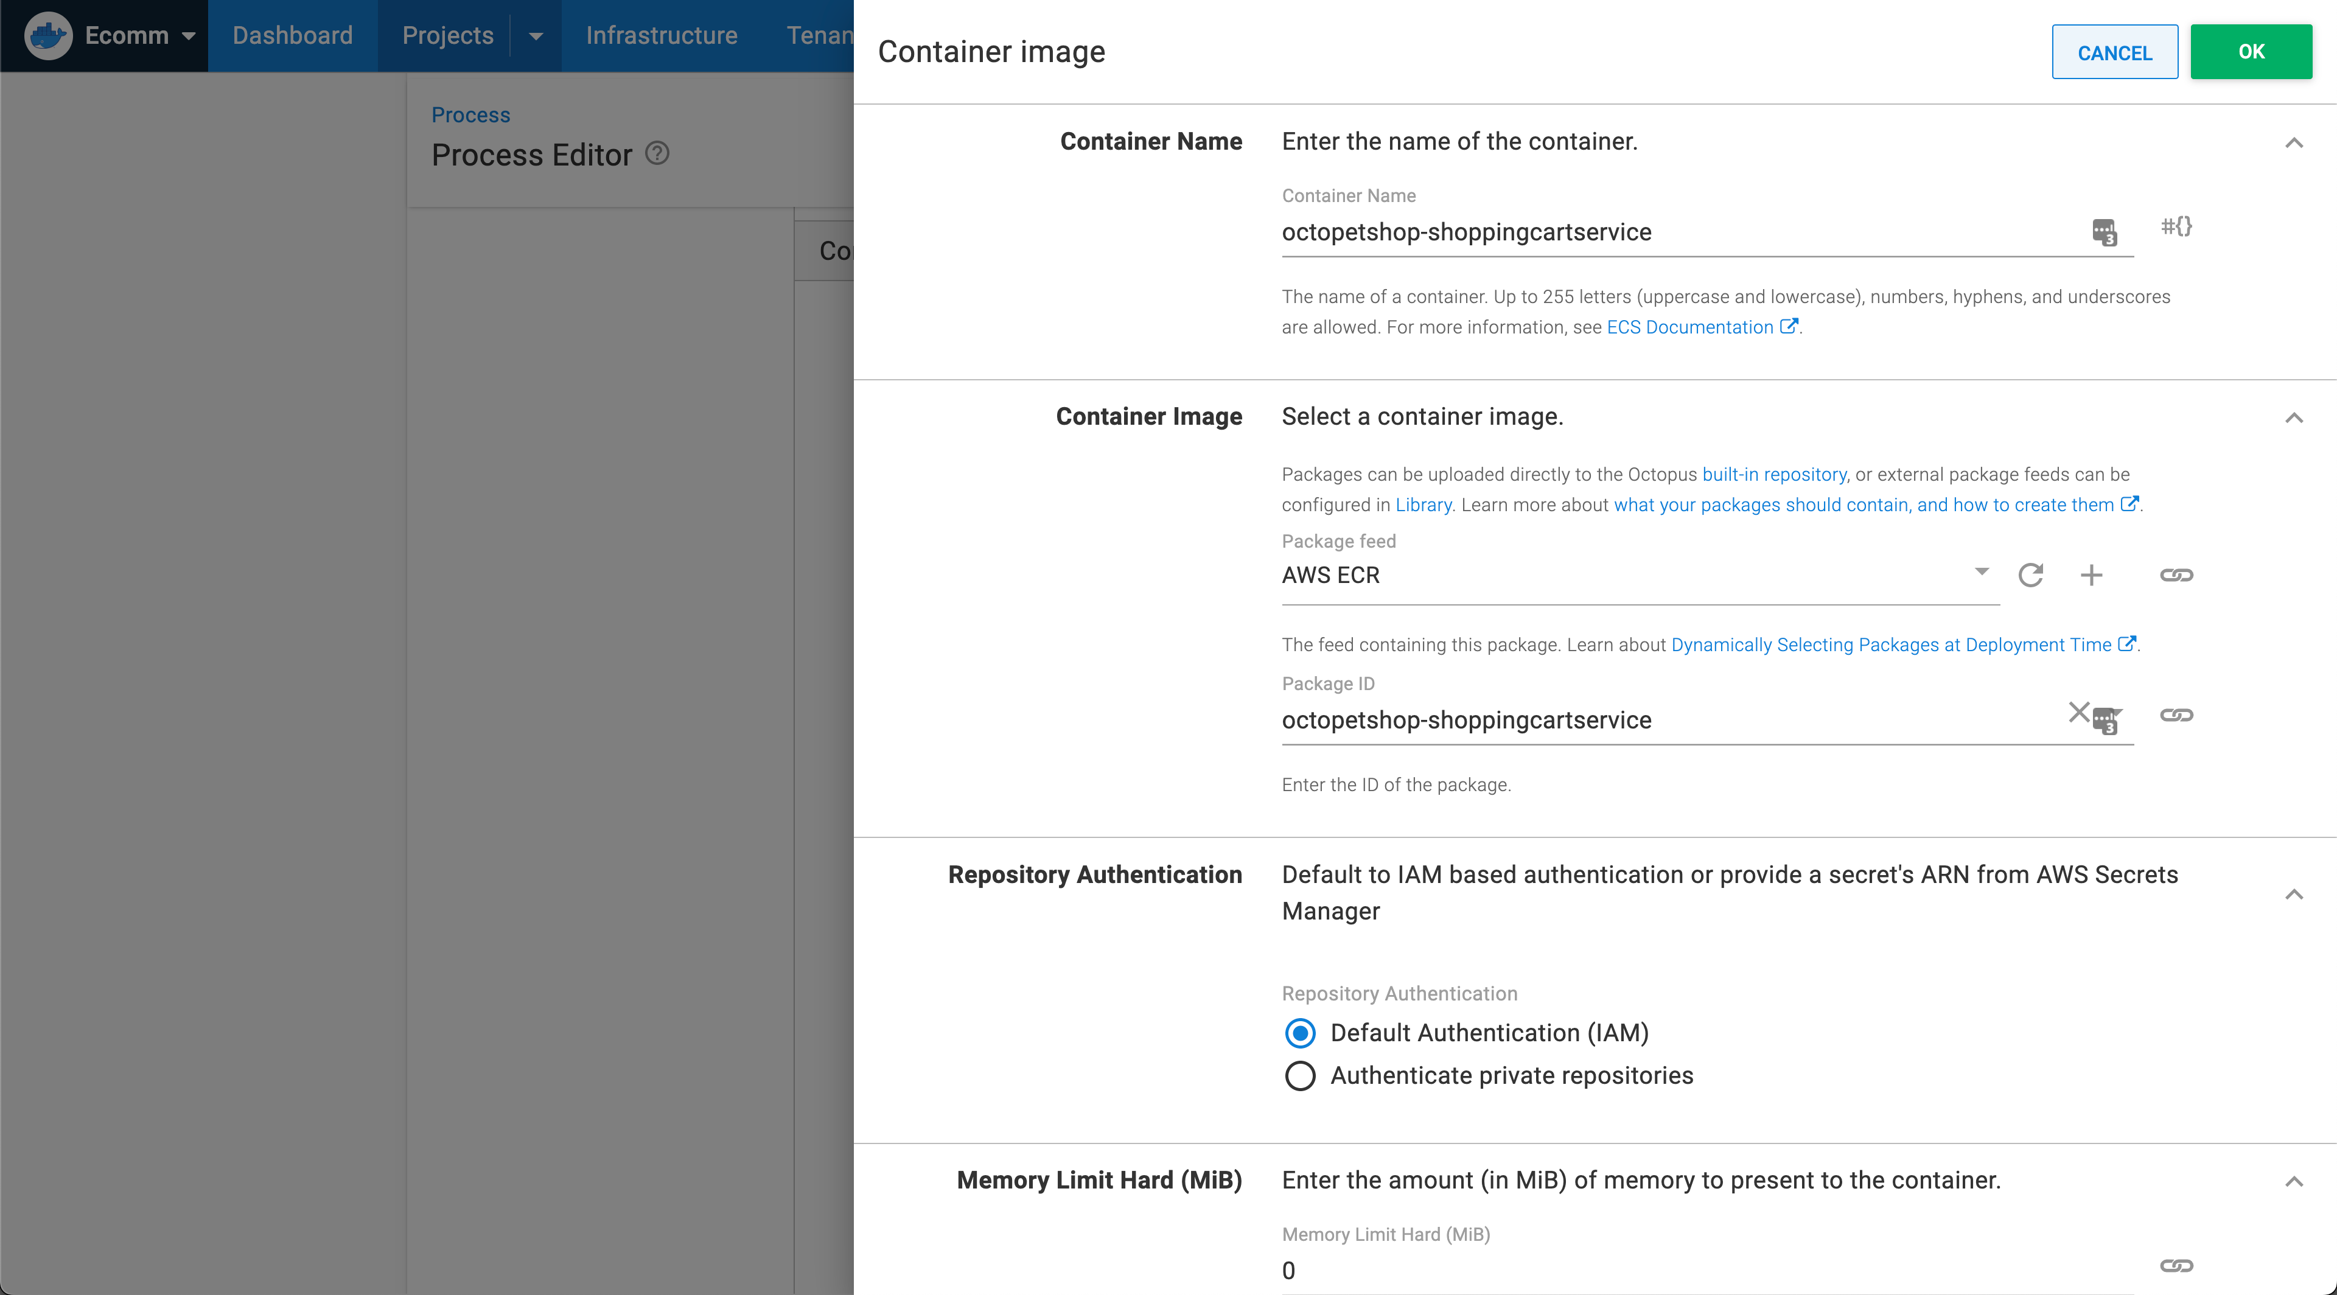Screen dimensions: 2337x1295
Task: Select Default Authentication (IAM) radio button
Action: [x=1299, y=1032]
